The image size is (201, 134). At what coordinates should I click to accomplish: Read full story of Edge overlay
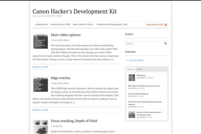coord(40,110)
